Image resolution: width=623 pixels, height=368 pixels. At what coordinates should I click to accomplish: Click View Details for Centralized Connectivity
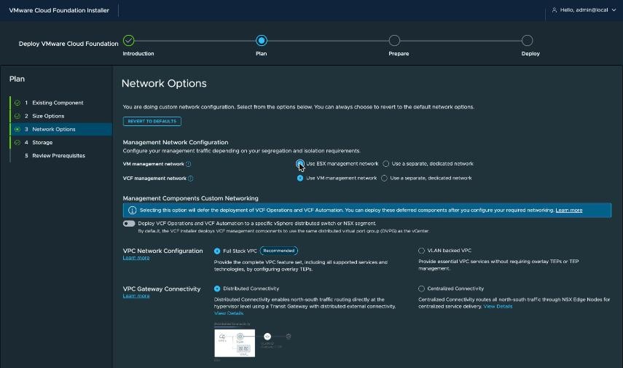pos(498,306)
